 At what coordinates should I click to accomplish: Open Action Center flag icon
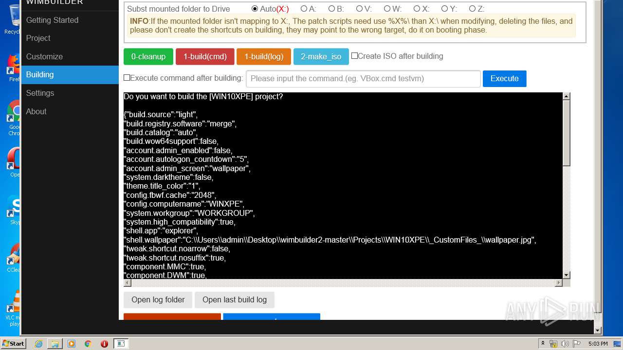point(577,344)
